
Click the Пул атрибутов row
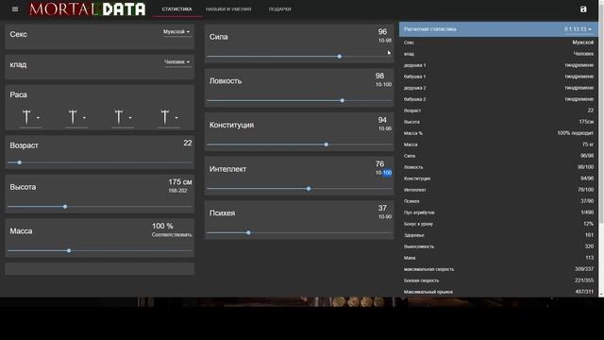[x=498, y=212]
